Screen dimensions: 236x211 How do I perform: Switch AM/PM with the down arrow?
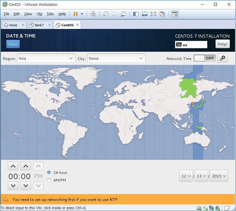pos(38,186)
